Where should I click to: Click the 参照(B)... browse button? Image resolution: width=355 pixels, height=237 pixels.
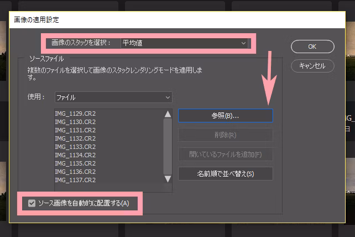click(x=226, y=116)
